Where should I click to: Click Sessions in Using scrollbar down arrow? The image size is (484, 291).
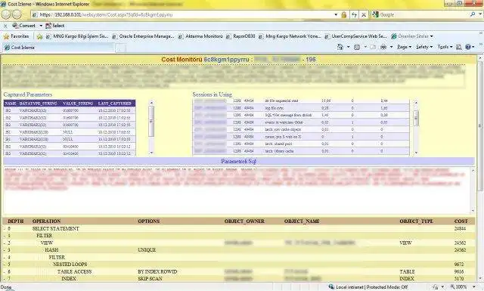(x=416, y=153)
